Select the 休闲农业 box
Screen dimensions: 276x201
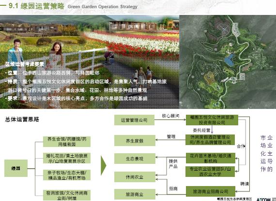(135, 177)
